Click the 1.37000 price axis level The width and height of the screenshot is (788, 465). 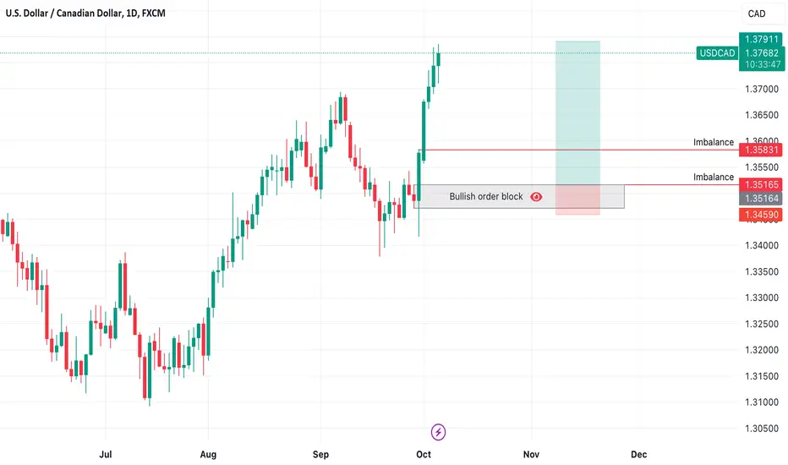click(x=761, y=89)
